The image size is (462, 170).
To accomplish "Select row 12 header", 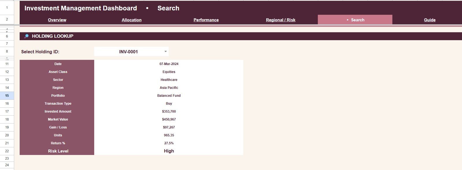I will (x=7, y=72).
